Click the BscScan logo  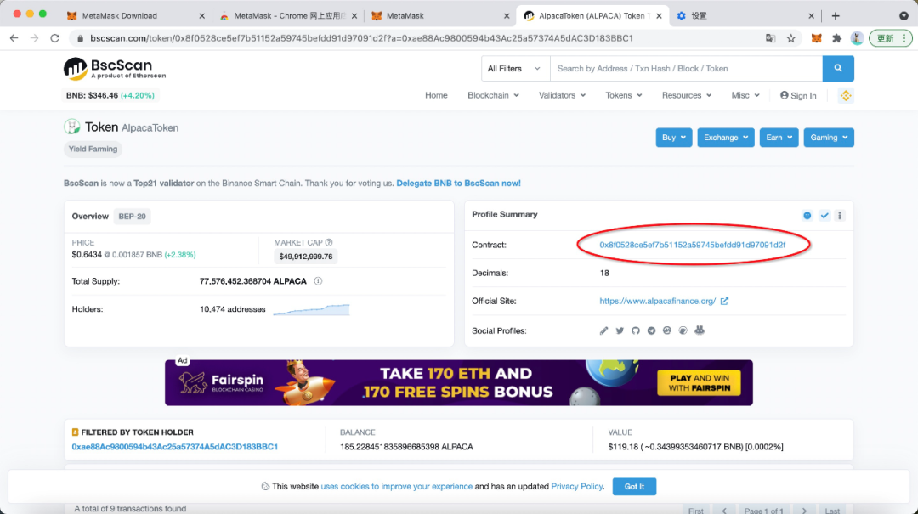tap(115, 69)
